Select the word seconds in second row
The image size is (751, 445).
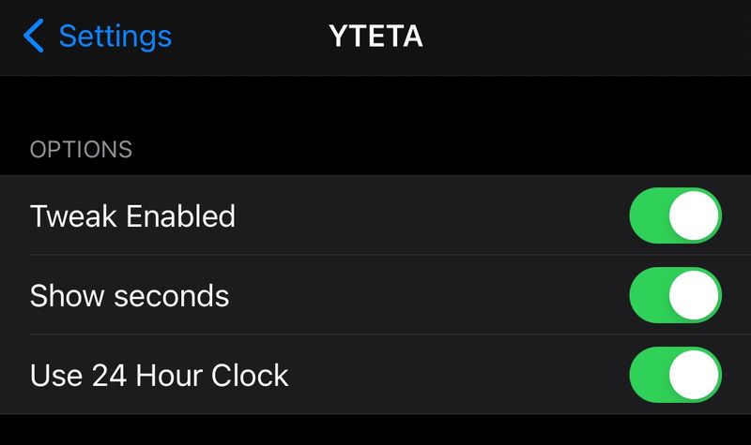172,296
